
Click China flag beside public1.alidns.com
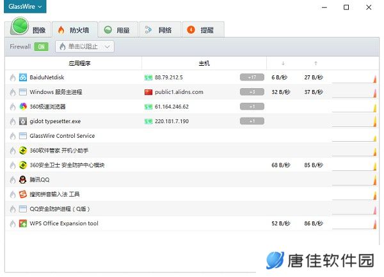click(x=148, y=92)
